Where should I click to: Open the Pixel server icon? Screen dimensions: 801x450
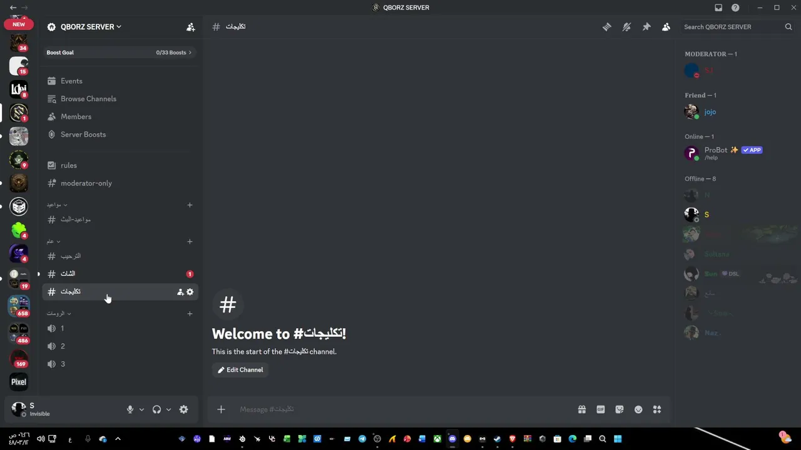(19, 382)
